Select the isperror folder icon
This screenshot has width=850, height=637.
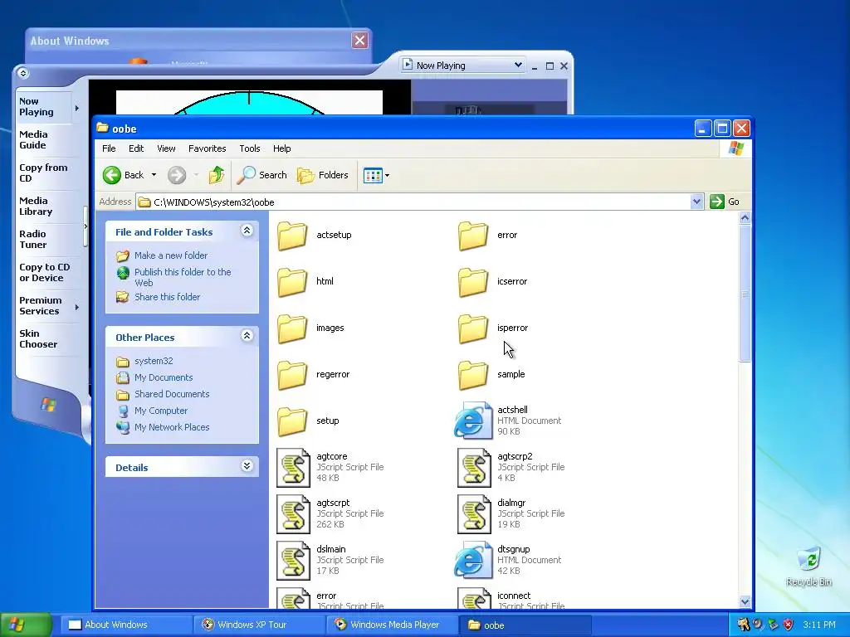473,328
